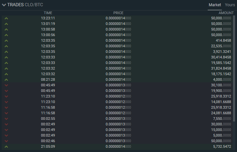
Task: Click the price in the 13:23:11 row
Action: click(x=118, y=18)
